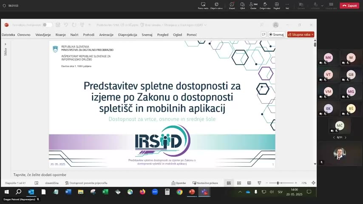The image size is (363, 204).
Task: Click the spell-check icon in status bar
Action: tap(37, 183)
